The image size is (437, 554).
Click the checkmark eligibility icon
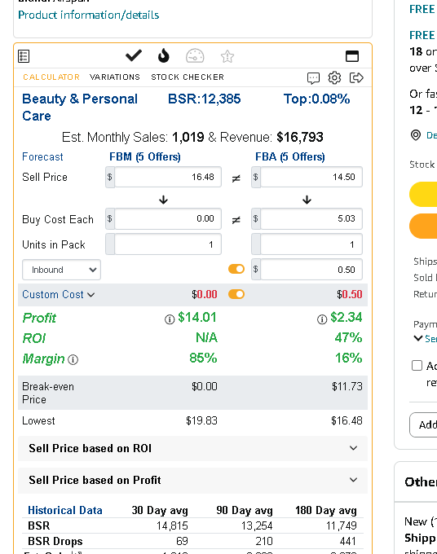coord(134,55)
